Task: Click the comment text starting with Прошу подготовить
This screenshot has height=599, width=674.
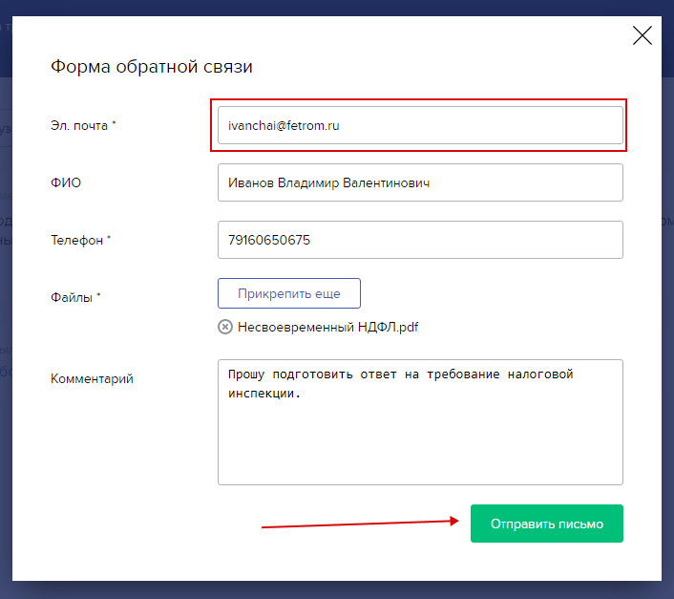Action: [401, 374]
